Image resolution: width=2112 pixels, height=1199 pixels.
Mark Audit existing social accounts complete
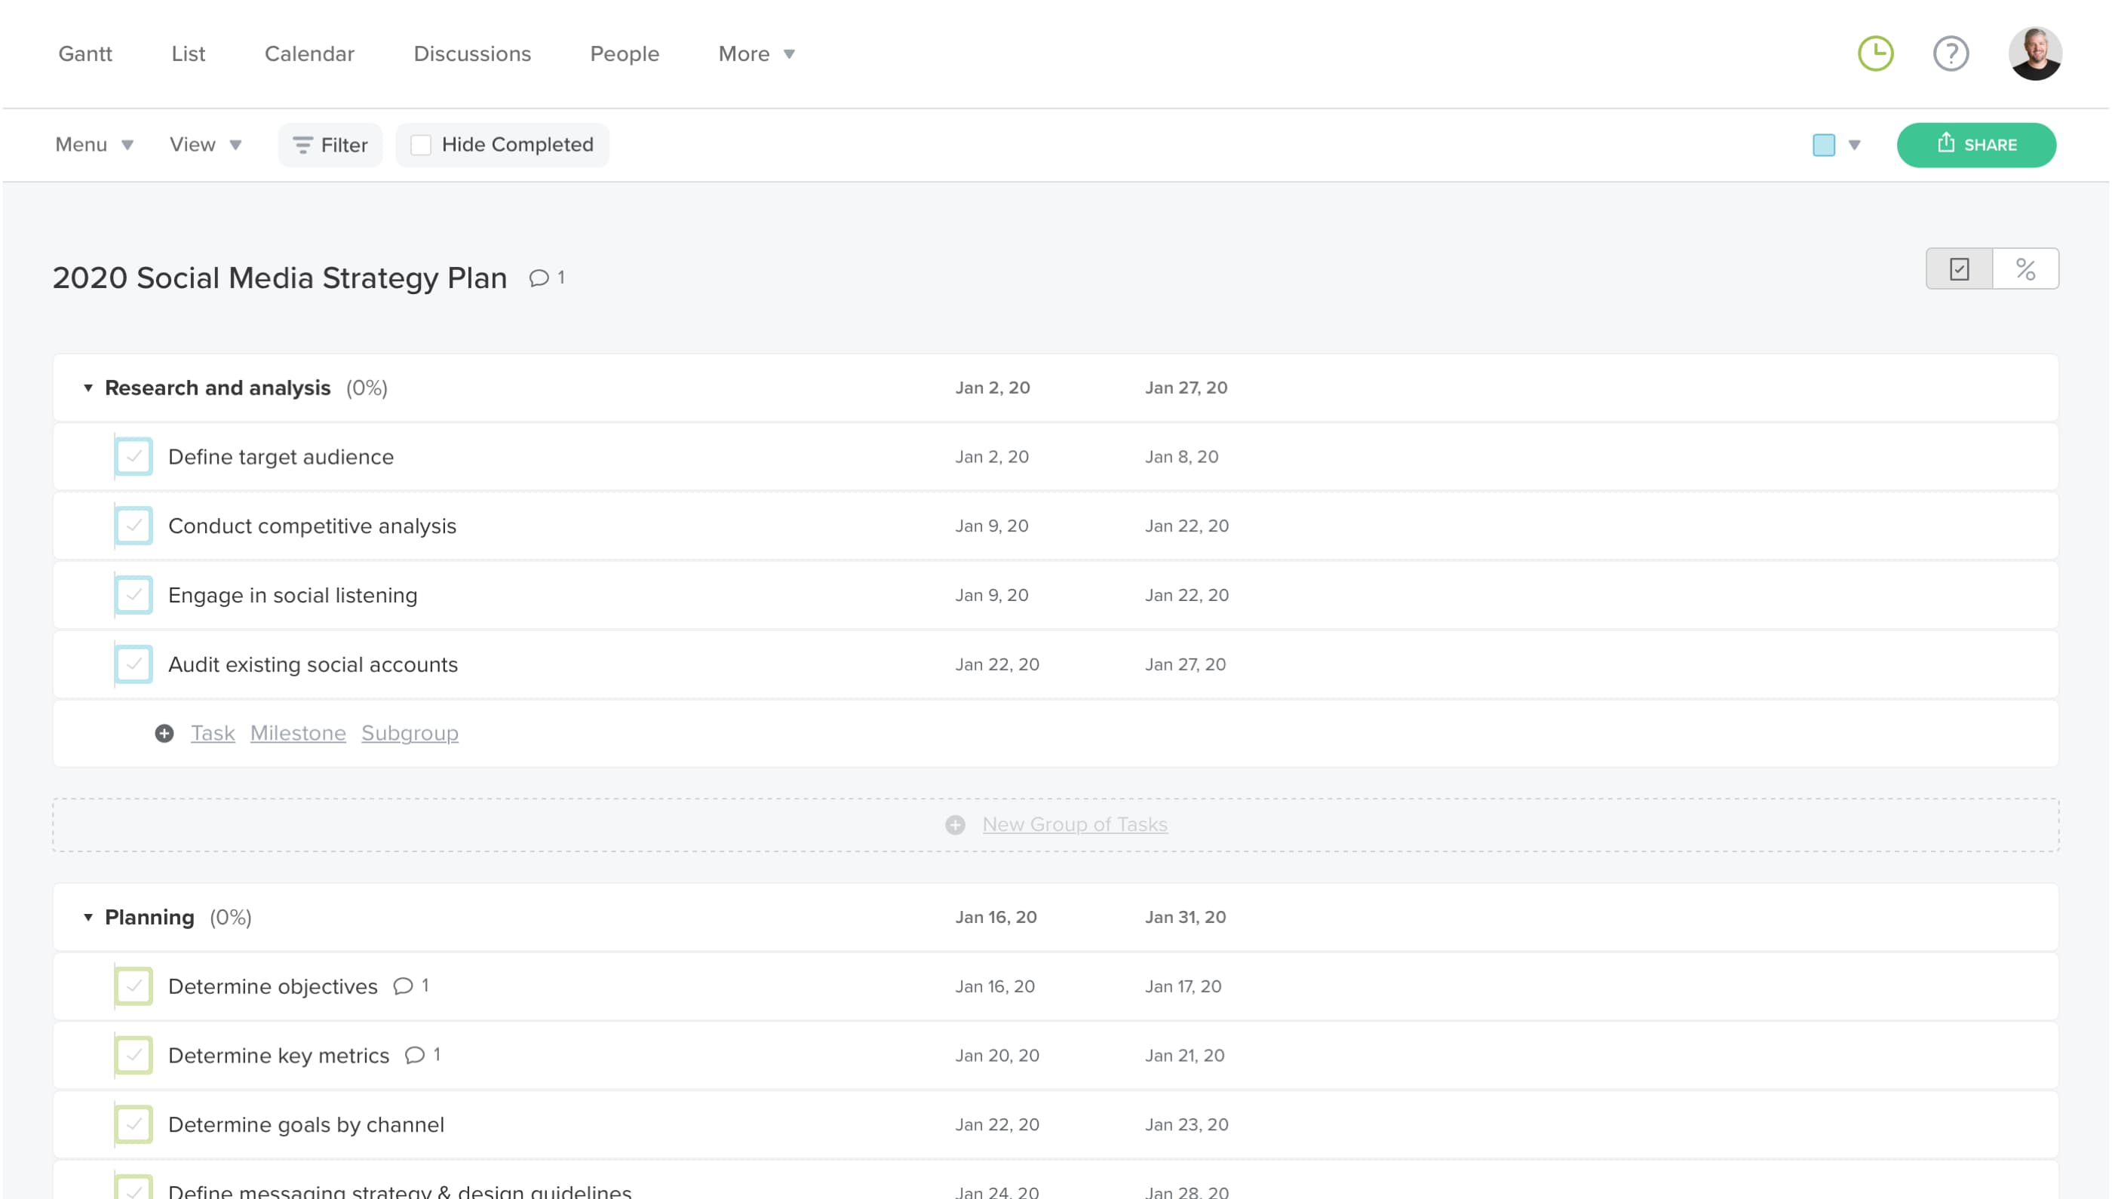pyautogui.click(x=134, y=664)
